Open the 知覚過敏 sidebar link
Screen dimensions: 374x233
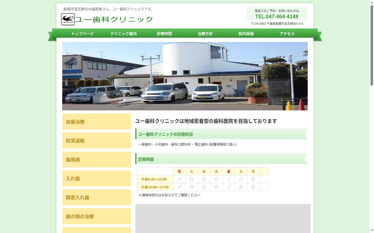pyautogui.click(x=96, y=141)
